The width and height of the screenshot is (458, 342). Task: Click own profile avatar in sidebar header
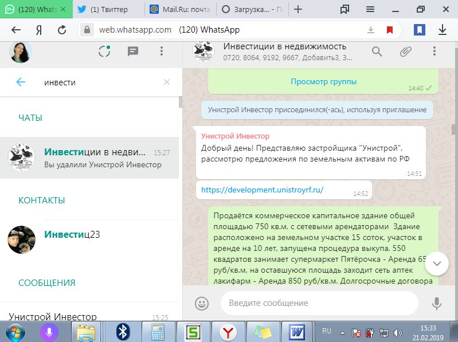click(21, 52)
